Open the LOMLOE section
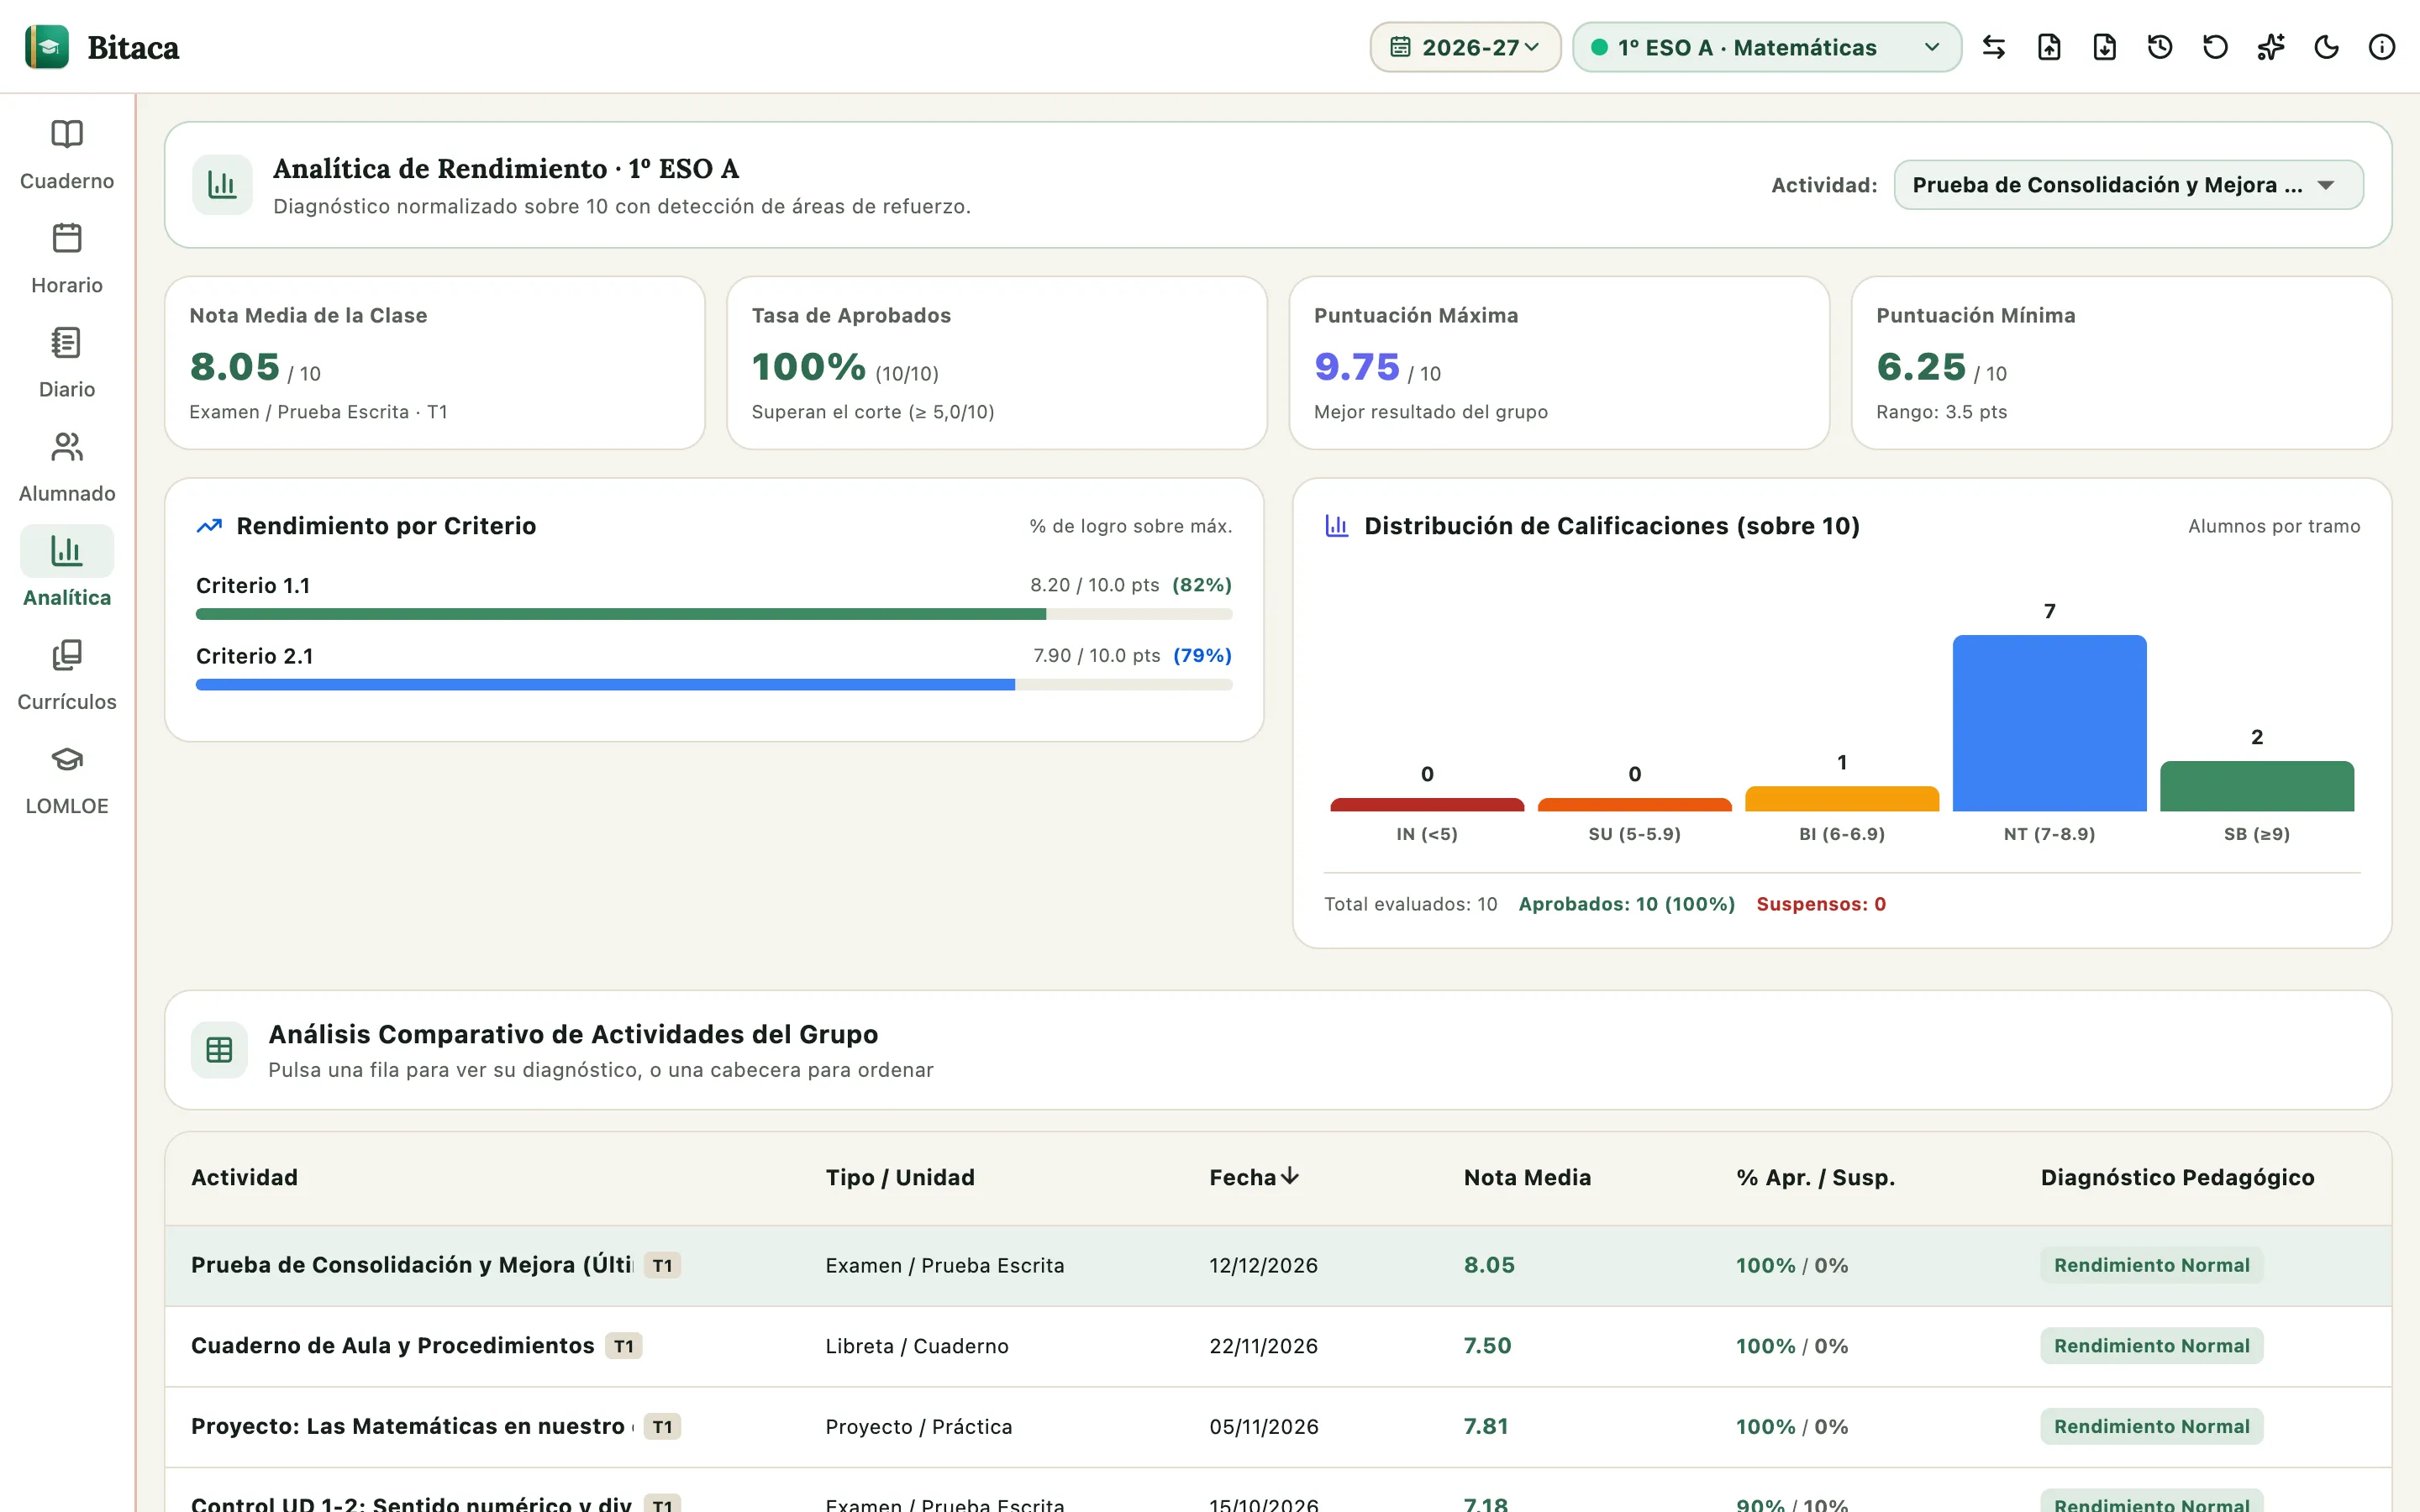The height and width of the screenshot is (1512, 2420). click(67, 779)
